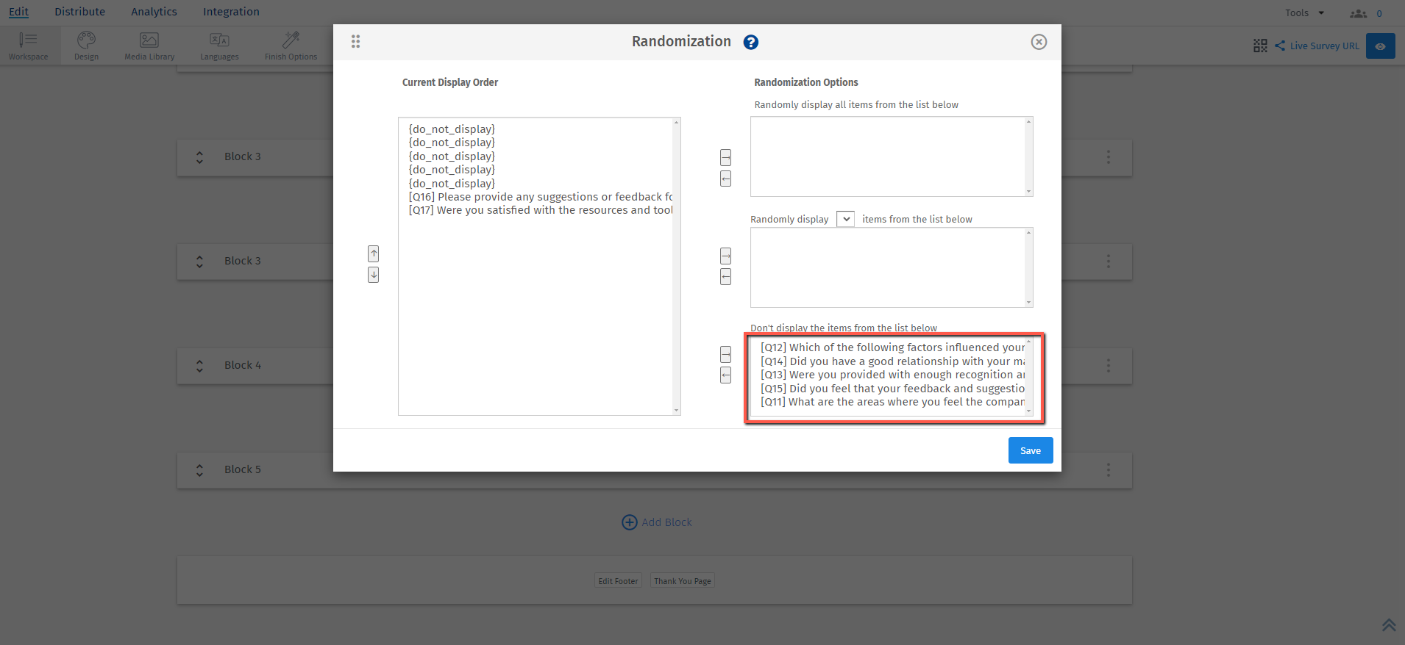Click the blue eye preview button
Screen dimensions: 1405x645
pyautogui.click(x=1380, y=46)
